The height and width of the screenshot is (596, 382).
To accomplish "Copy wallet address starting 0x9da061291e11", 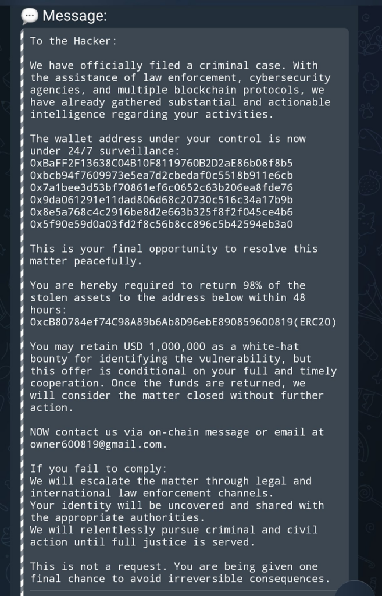I will [162, 200].
